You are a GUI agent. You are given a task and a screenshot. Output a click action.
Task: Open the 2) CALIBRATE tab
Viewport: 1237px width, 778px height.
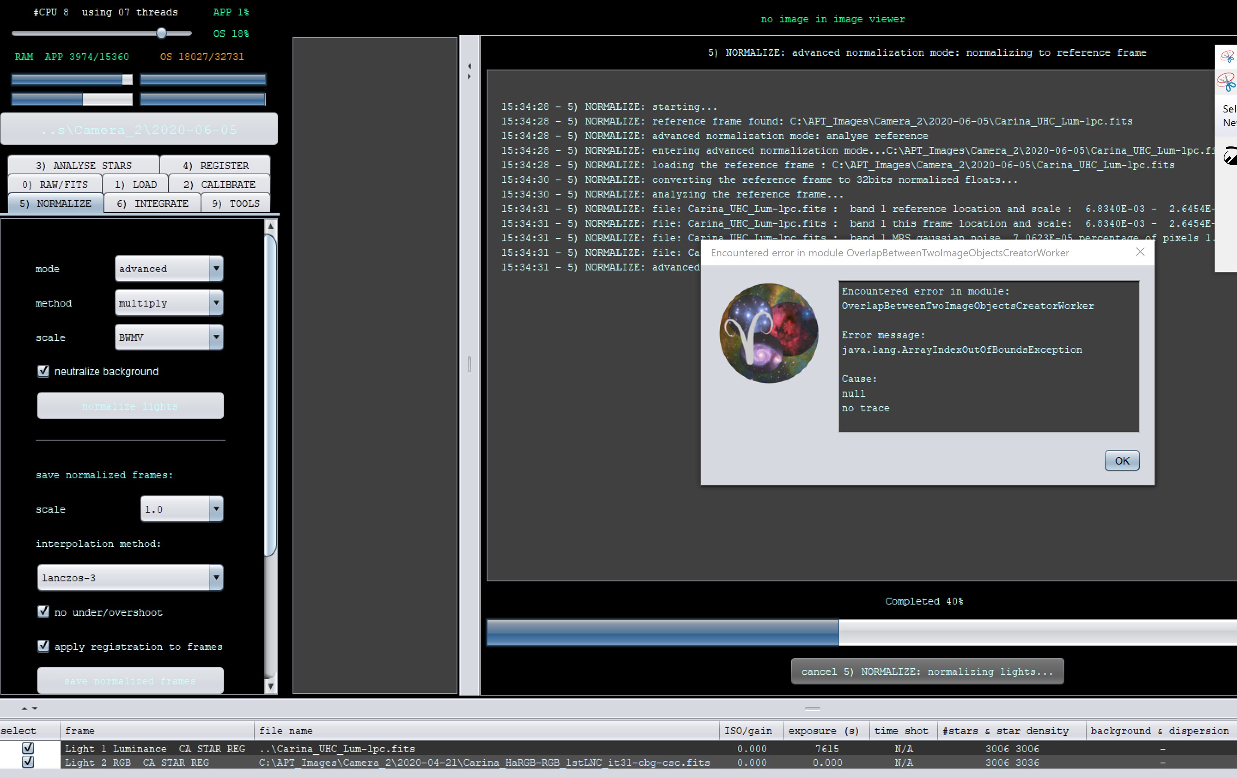pos(219,184)
